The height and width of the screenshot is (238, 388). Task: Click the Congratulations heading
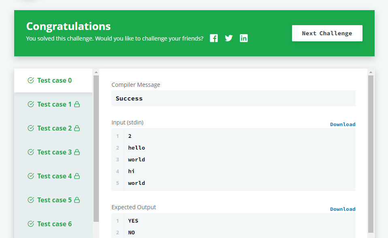click(68, 26)
